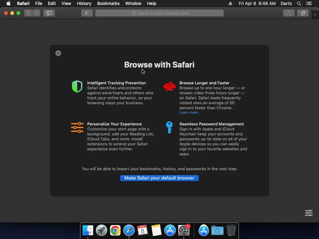Open the Share button in toolbar
The width and height of the screenshot is (319, 239).
click(x=289, y=13)
